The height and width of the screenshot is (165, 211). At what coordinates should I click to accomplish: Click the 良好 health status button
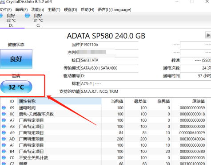tap(16, 59)
